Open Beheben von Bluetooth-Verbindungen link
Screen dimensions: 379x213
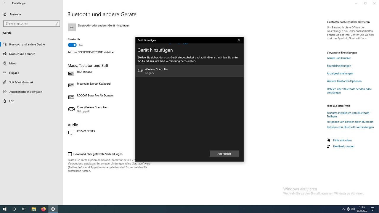click(x=350, y=127)
